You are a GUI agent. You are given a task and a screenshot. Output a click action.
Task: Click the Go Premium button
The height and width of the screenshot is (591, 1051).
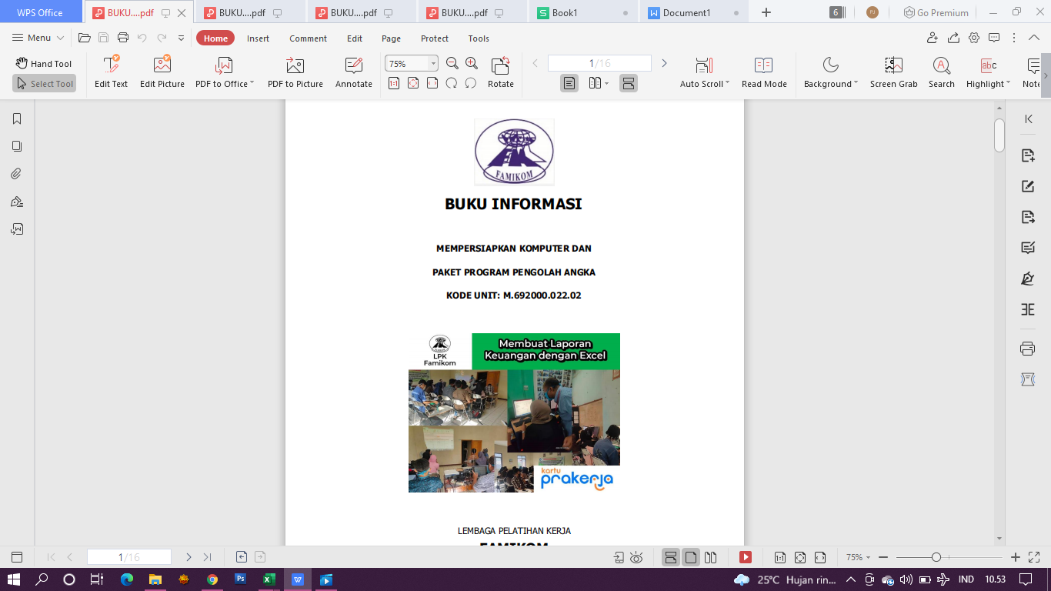coord(936,12)
